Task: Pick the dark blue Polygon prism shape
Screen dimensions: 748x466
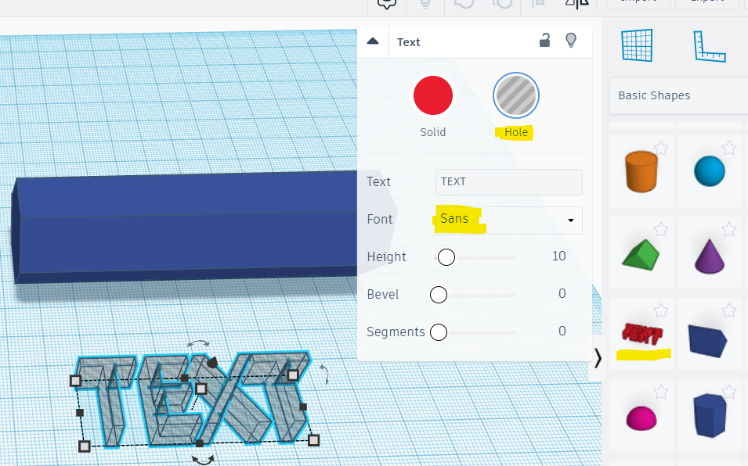Action: [710, 415]
